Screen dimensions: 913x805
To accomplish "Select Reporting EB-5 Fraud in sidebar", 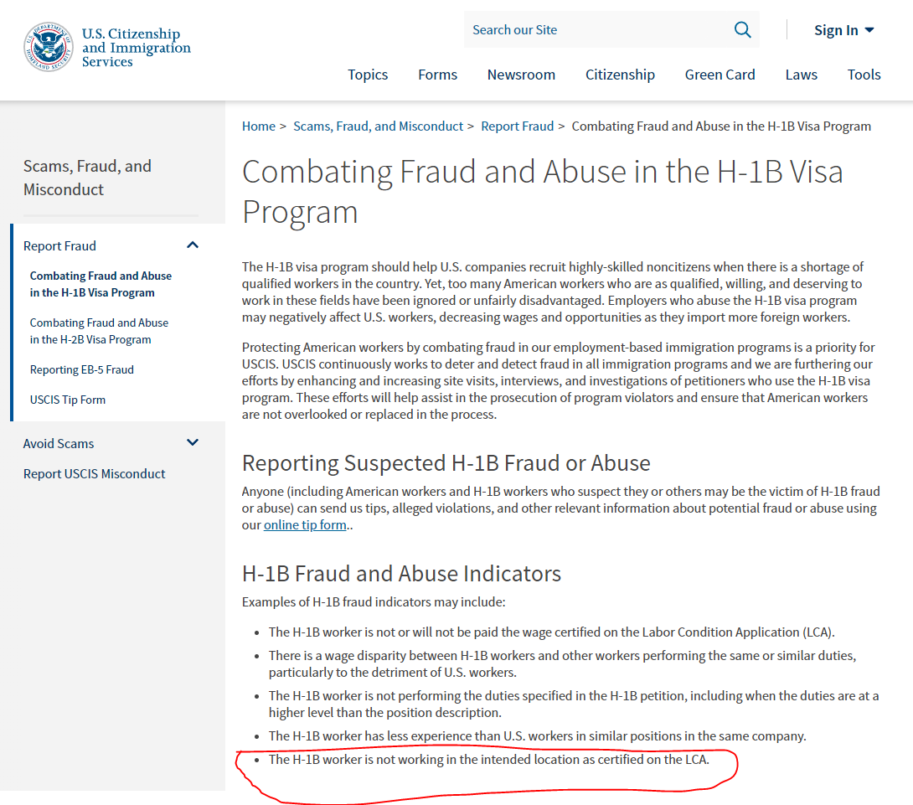I will tap(81, 369).
